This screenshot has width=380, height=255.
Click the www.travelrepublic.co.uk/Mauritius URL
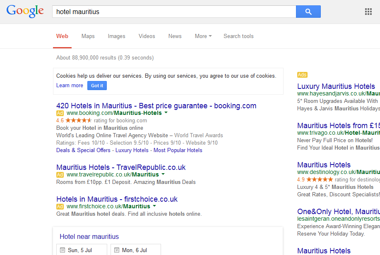tap(113, 174)
